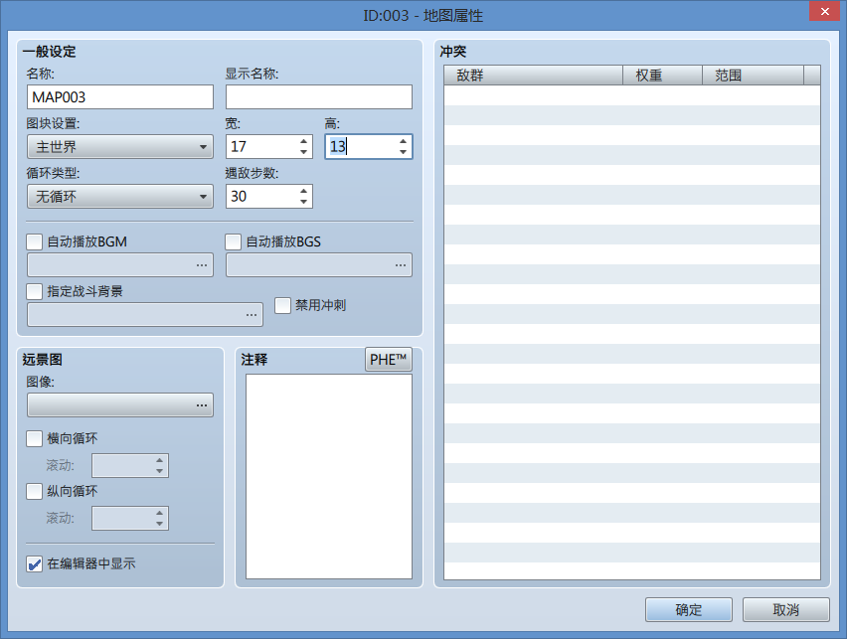This screenshot has height=639, width=847.
Task: Open the battle background selector ellipsis
Action: [252, 315]
